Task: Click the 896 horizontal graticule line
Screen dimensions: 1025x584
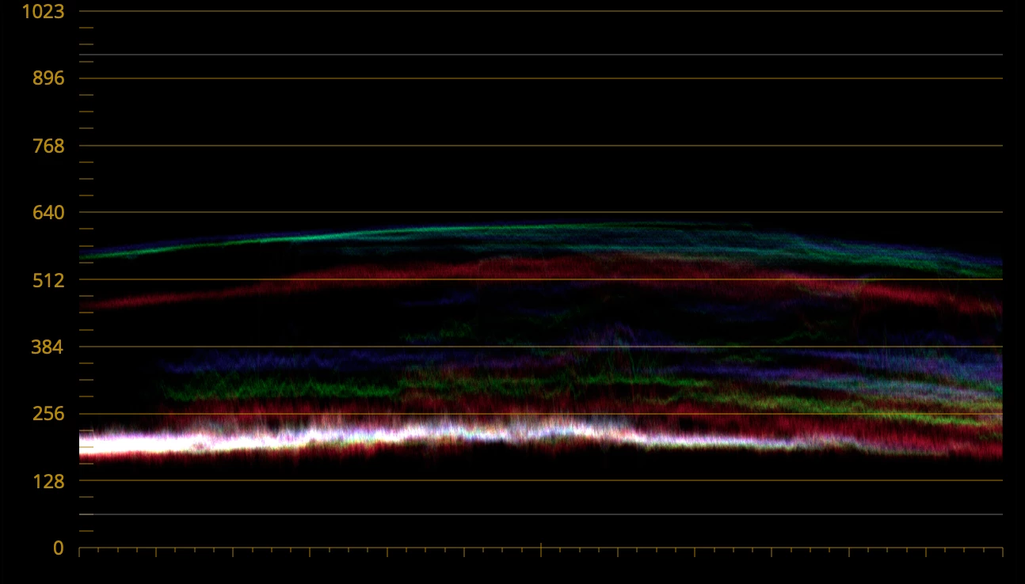Action: [x=541, y=78]
